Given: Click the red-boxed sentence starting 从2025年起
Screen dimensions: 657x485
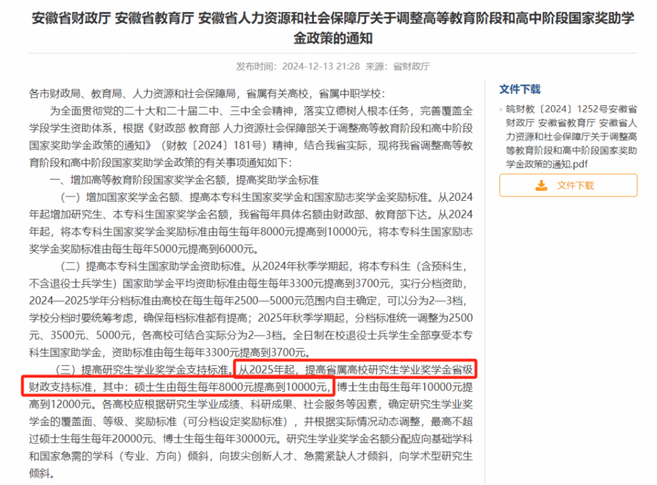Looking at the screenshot, I should tap(250, 378).
